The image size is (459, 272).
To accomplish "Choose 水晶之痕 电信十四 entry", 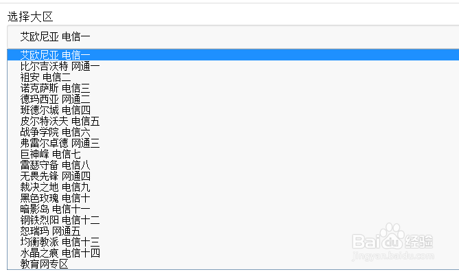I will [233, 253].
